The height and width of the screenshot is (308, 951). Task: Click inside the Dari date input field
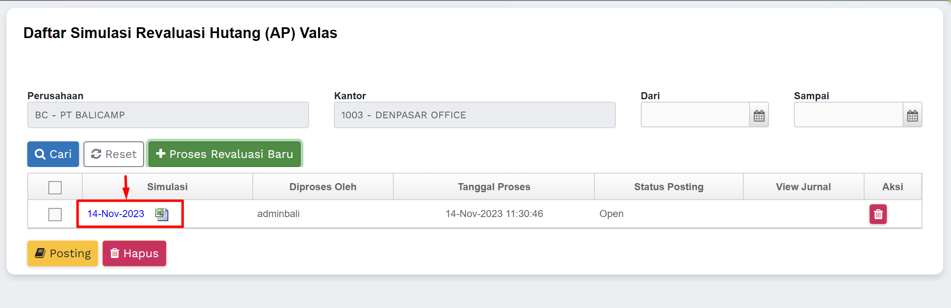click(x=695, y=115)
